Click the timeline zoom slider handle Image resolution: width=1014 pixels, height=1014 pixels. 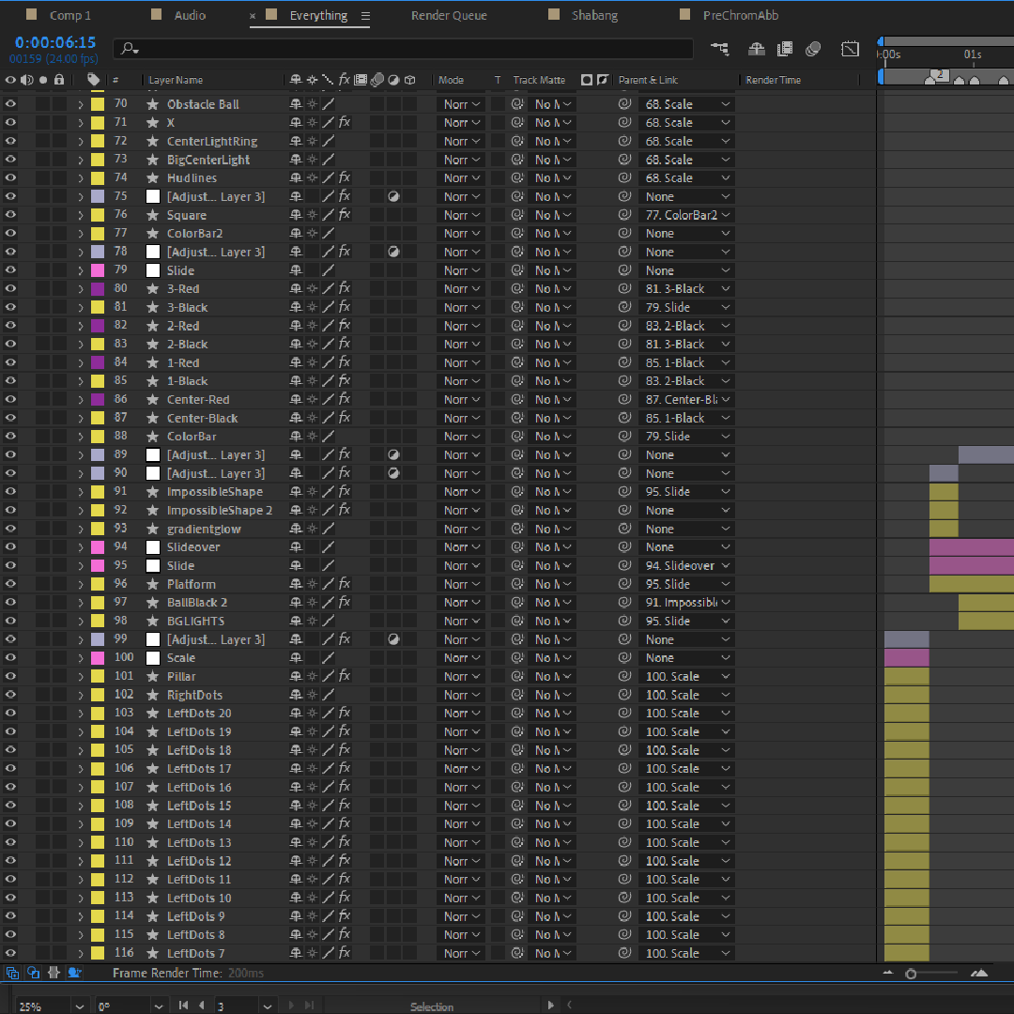911,974
